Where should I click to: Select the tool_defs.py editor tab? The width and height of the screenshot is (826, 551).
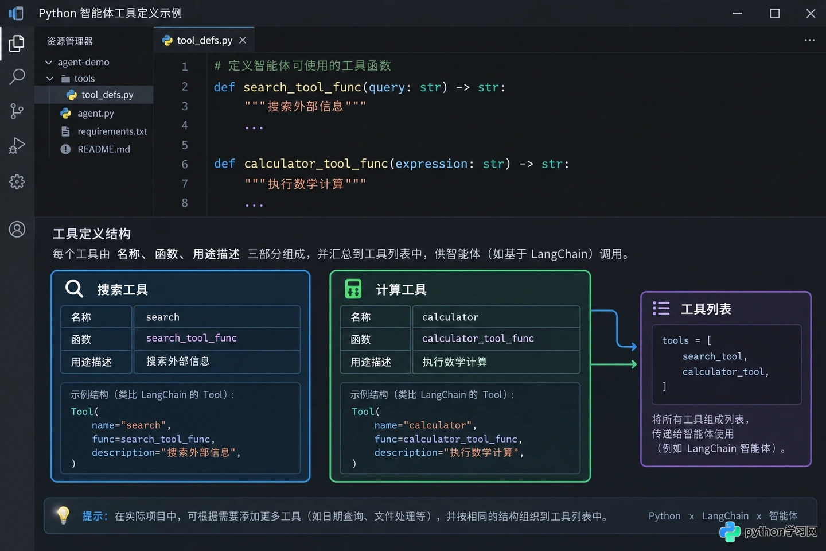[204, 40]
